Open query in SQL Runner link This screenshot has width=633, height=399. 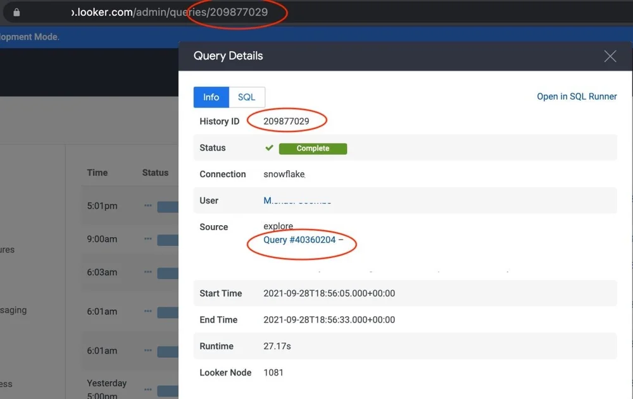[x=577, y=96]
